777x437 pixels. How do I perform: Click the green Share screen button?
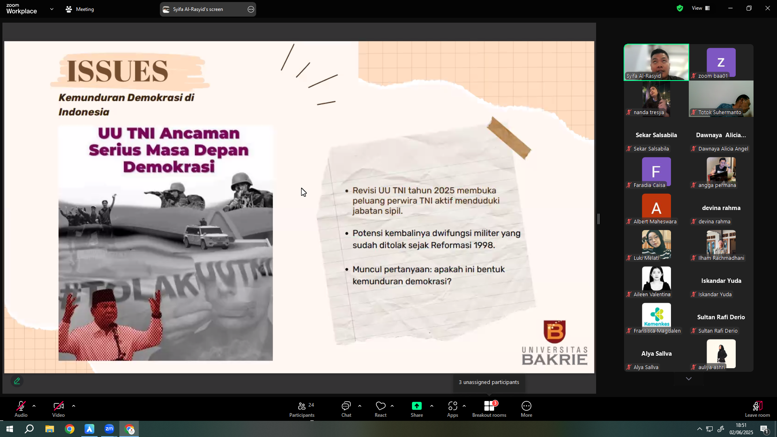(417, 409)
